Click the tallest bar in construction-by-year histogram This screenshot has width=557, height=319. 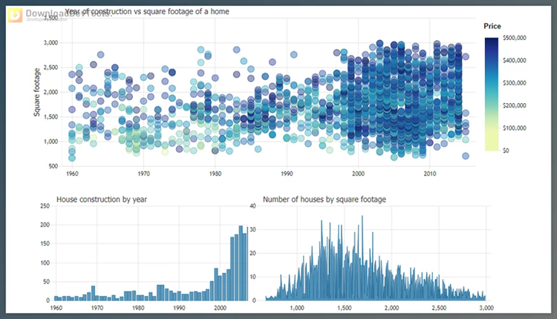coord(241,263)
